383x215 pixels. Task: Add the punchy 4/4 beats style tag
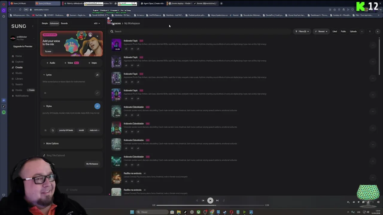point(66,130)
